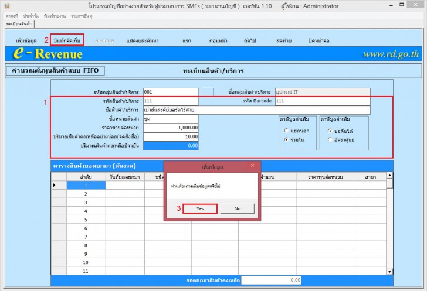Click No in the confirmation dialog
The width and height of the screenshot is (427, 291).
click(x=237, y=208)
